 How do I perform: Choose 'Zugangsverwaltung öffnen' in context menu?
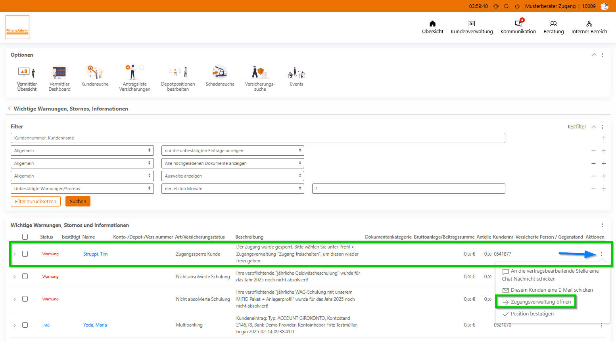(x=540, y=302)
